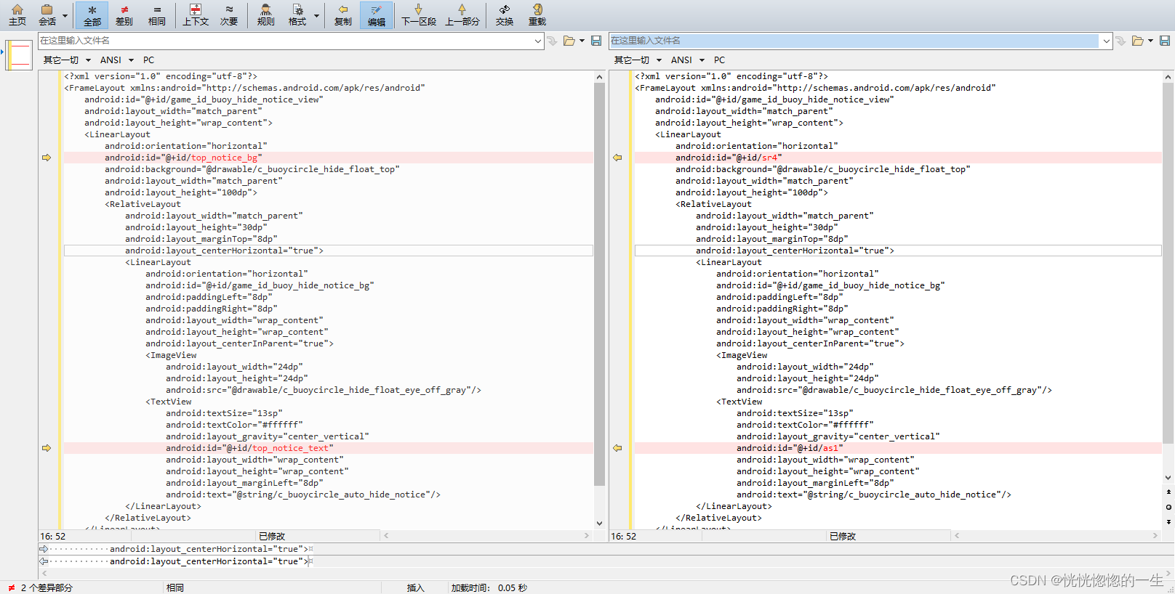The image size is (1175, 594).
Task: Click left line android:id top_notice_bg
Action: (x=183, y=158)
